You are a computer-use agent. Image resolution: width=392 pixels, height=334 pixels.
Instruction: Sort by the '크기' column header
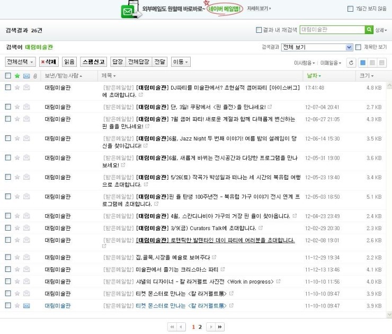click(x=366, y=76)
